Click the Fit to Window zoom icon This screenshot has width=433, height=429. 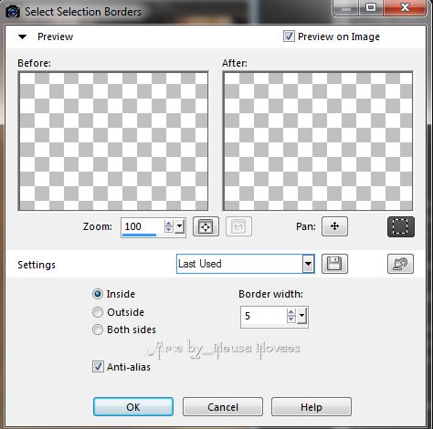206,226
